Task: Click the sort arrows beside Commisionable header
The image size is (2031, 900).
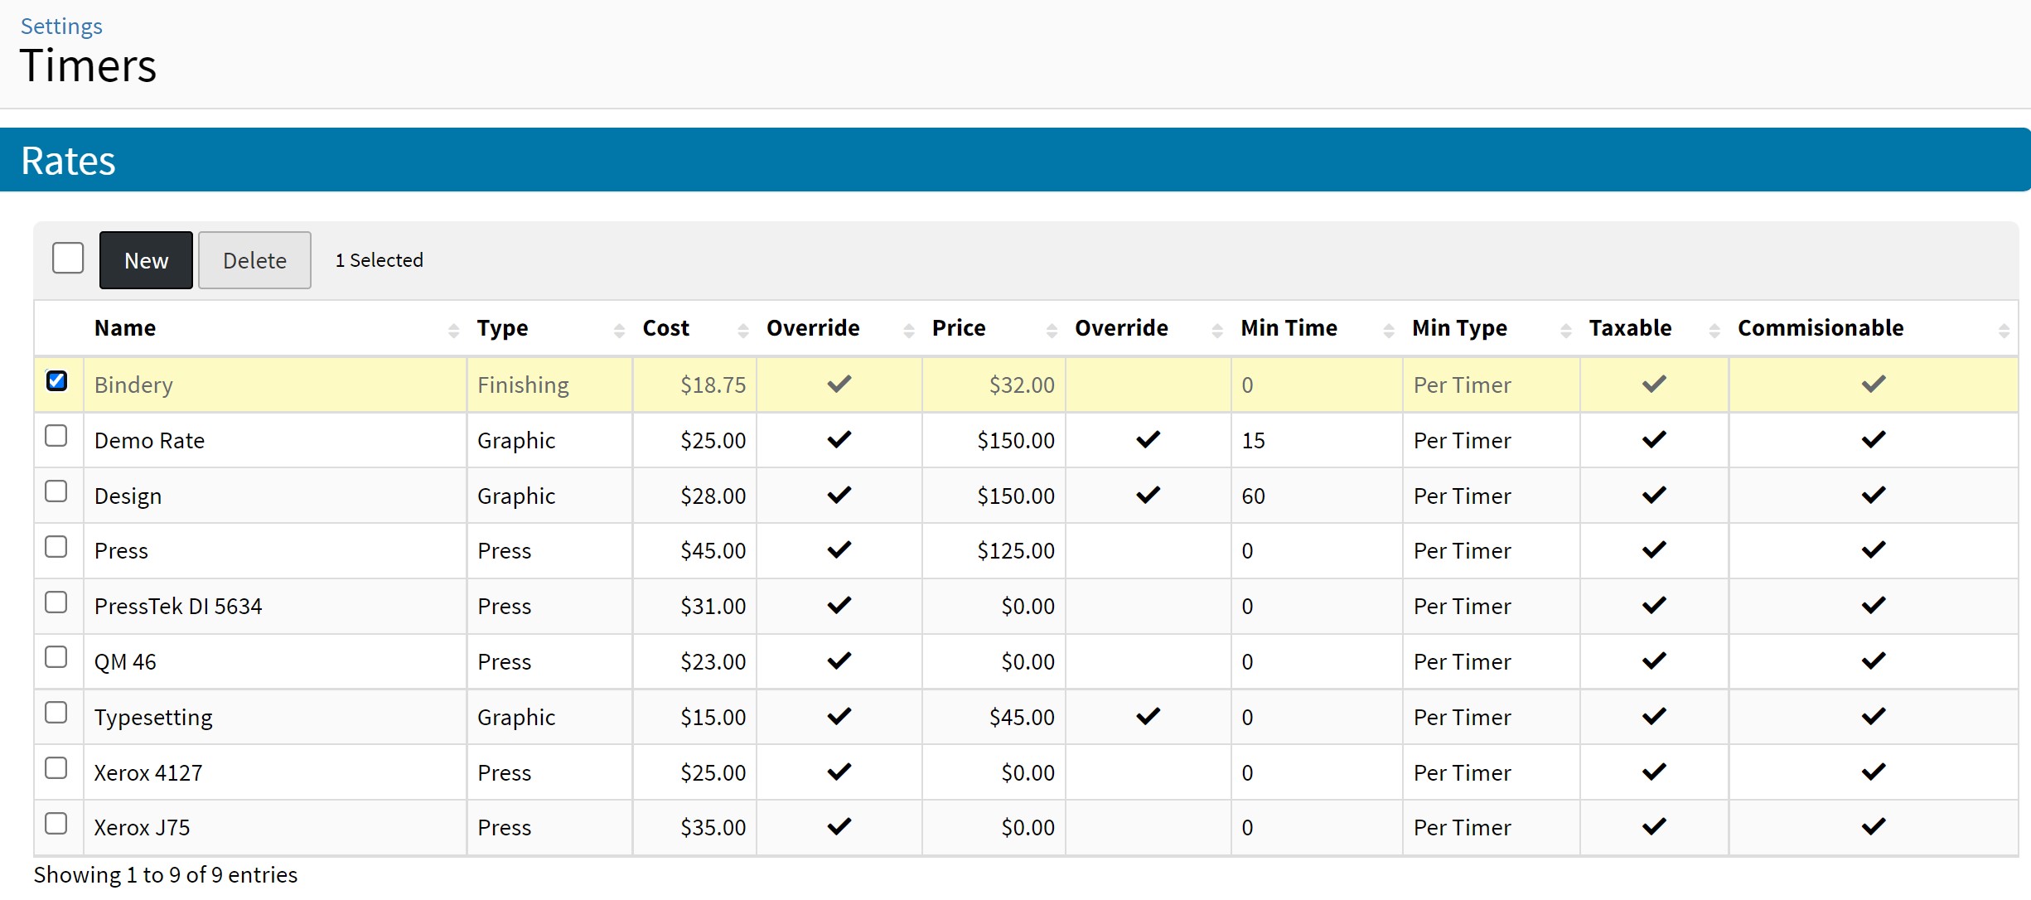Action: (2004, 331)
